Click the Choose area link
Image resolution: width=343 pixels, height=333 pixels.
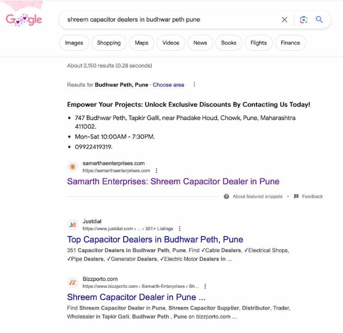169,85
